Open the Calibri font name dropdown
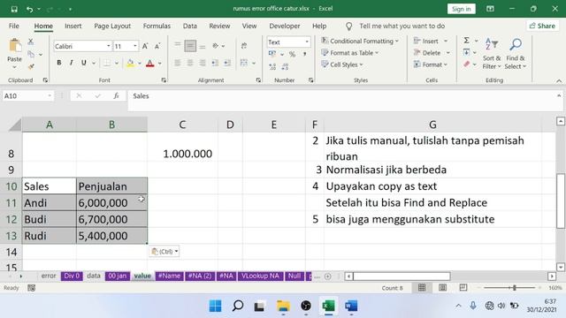Screen dimensions: 566x318 tap(108, 46)
